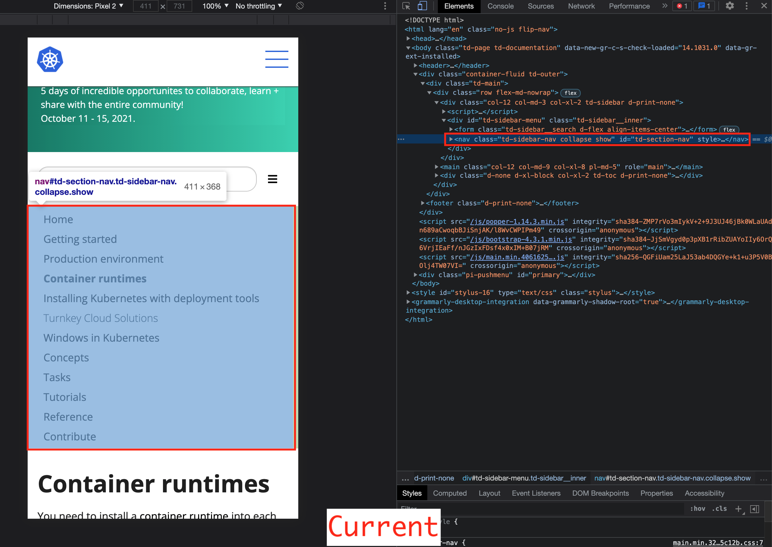Toggle element state with :hov button

point(698,508)
